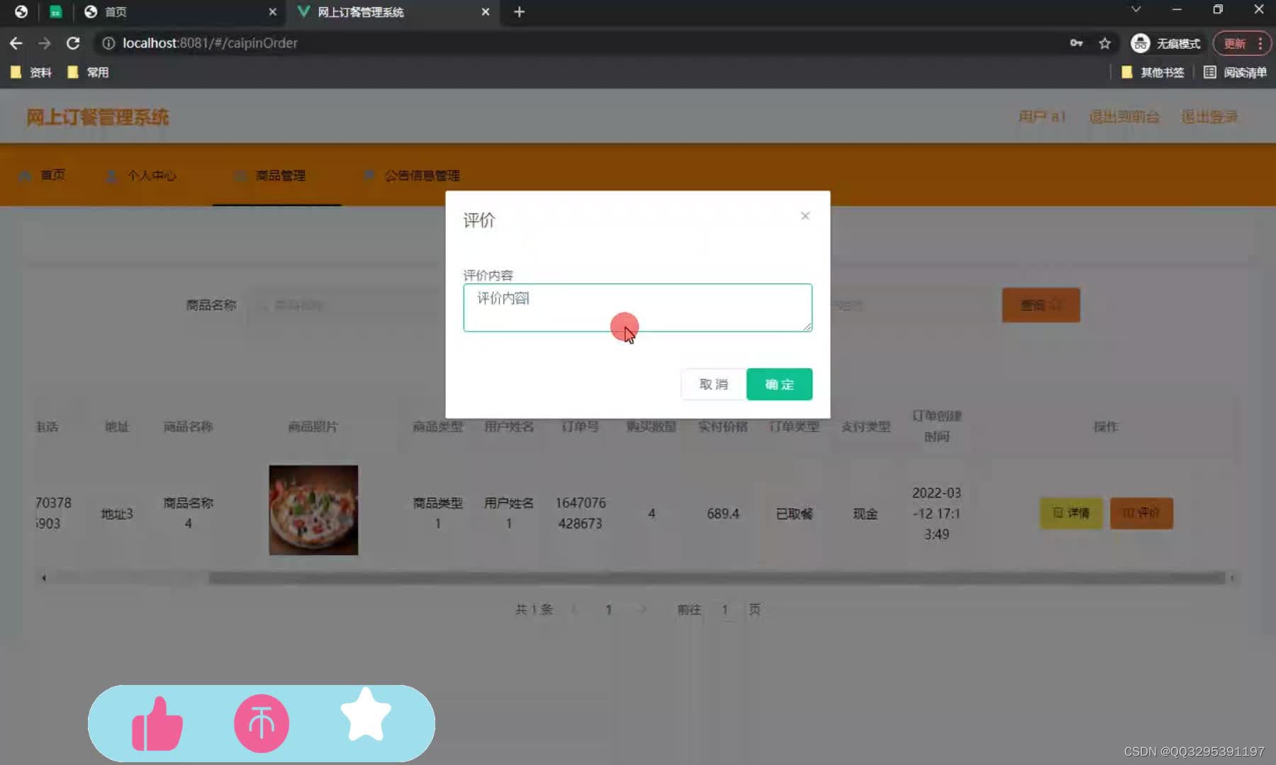Click the 操作 column header

pyautogui.click(x=1105, y=426)
